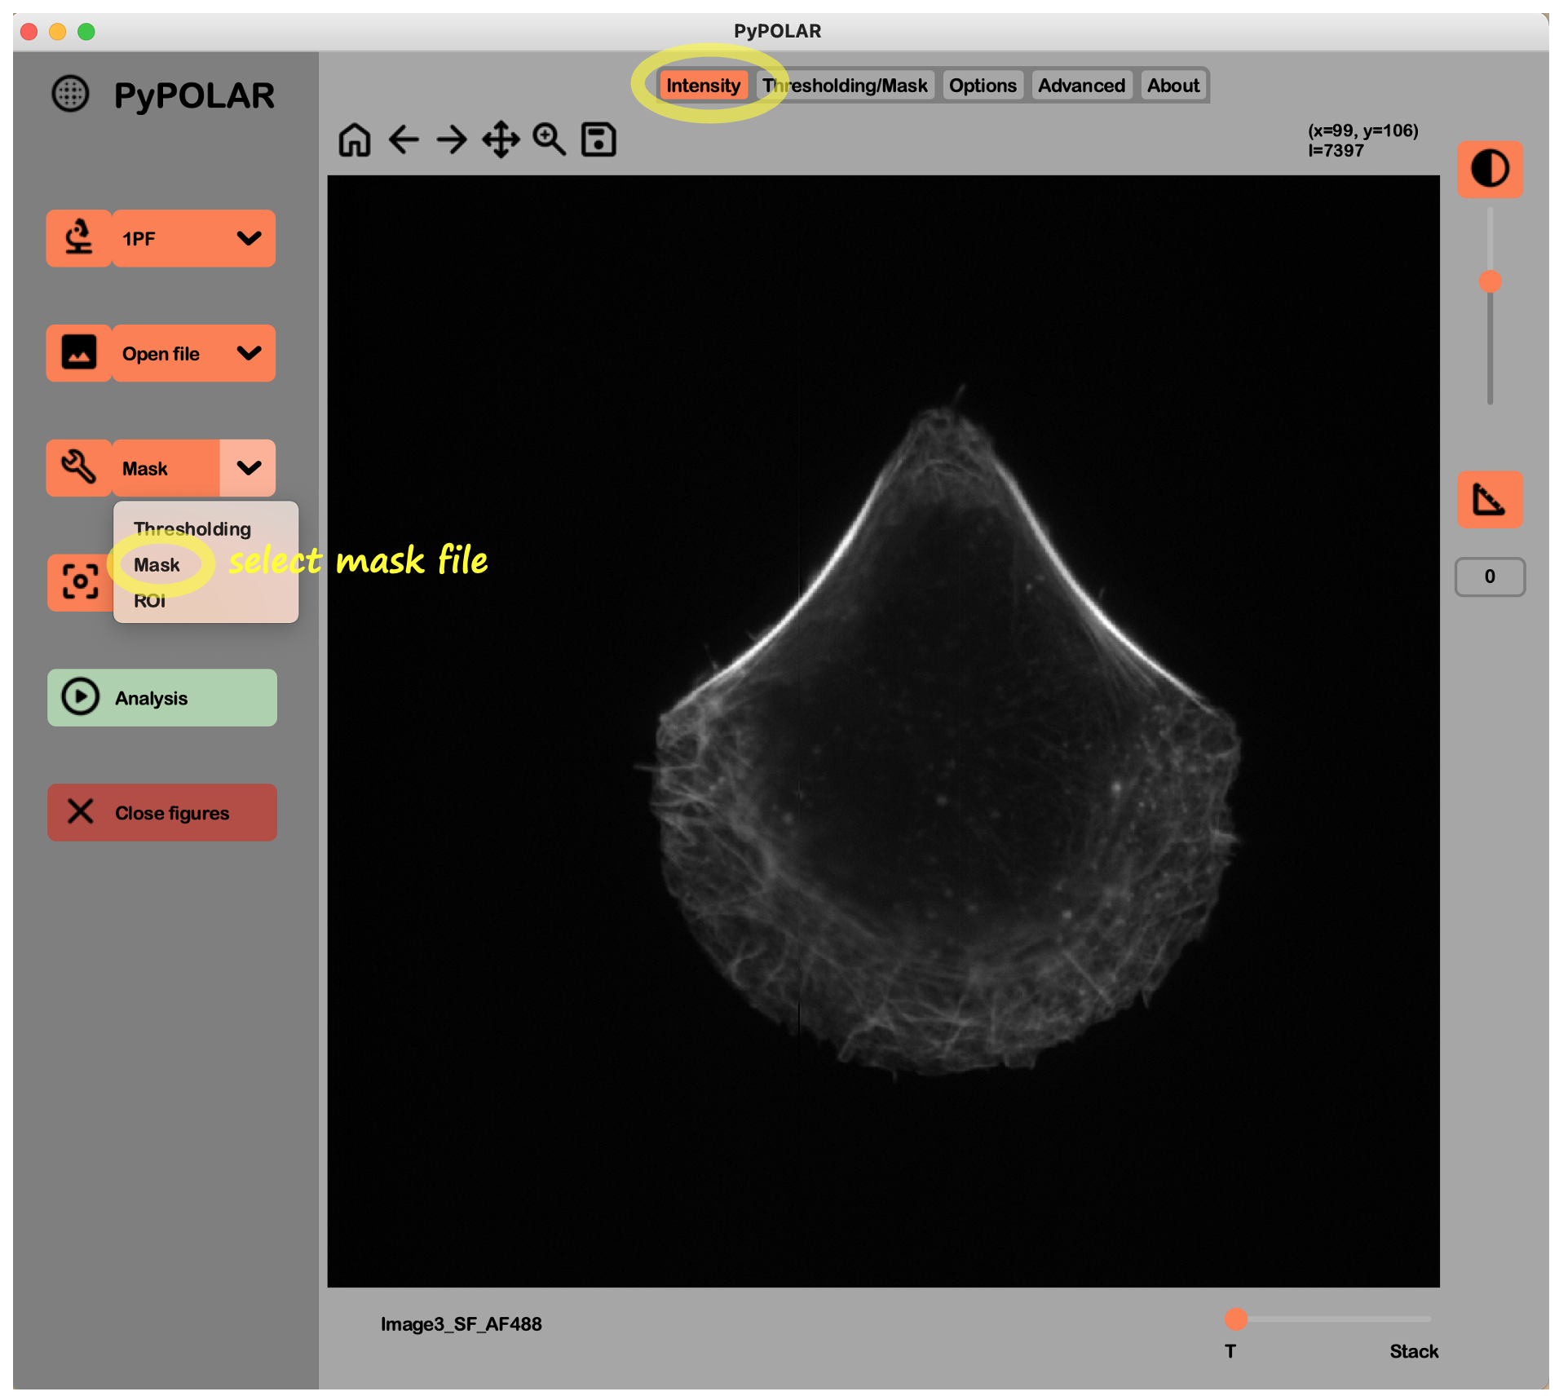
Task: Go forward to the next view with the right arrow
Action: pyautogui.click(x=452, y=139)
